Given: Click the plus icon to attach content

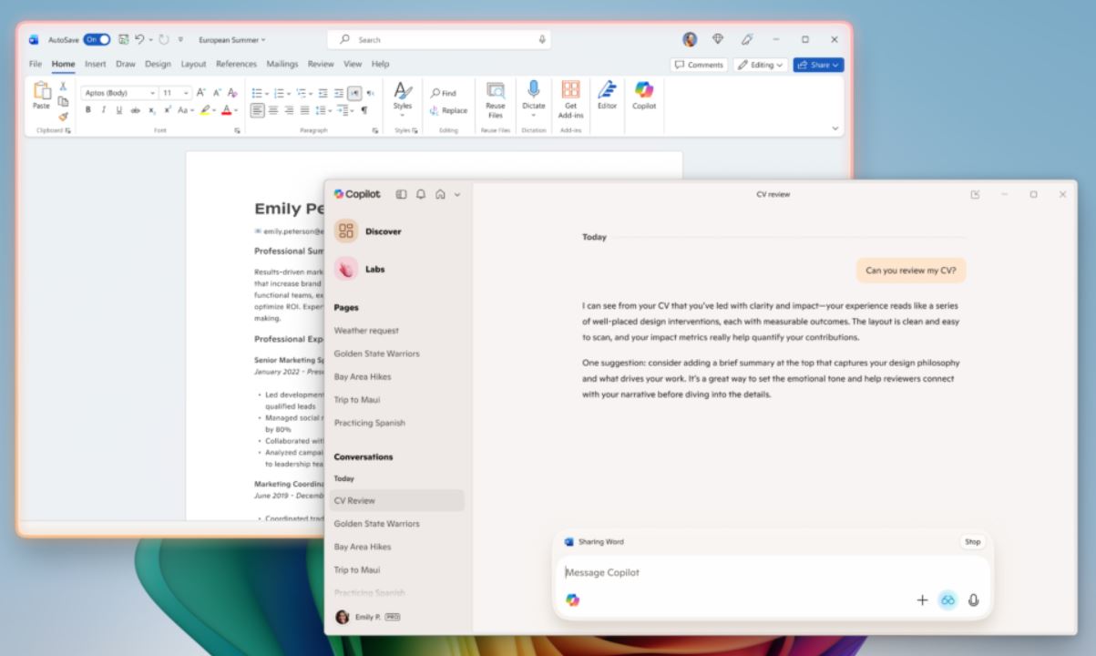Looking at the screenshot, I should pos(922,600).
